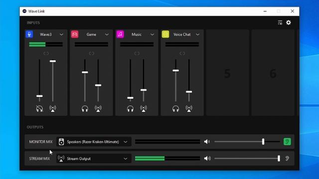Enable Stream Mix listen ear button

click(287, 158)
